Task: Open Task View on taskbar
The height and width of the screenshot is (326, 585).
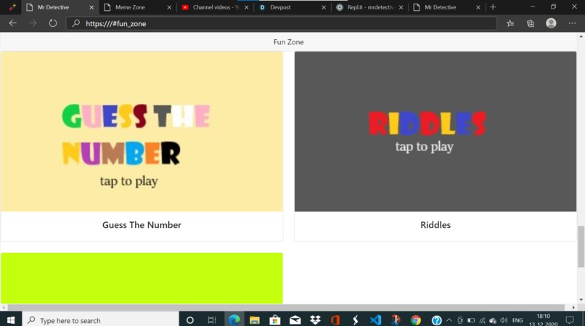Action: tap(212, 320)
